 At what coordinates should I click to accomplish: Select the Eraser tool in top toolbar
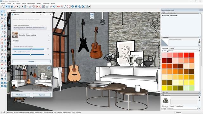click(12, 6)
